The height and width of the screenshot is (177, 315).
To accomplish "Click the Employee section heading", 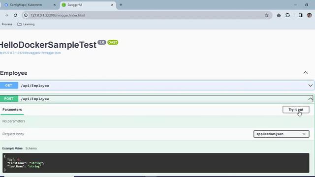I will click(14, 73).
